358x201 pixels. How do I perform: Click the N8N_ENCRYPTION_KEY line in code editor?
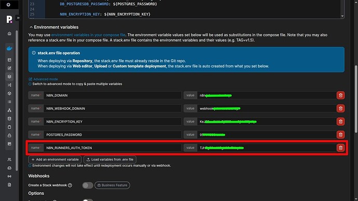click(x=105, y=14)
